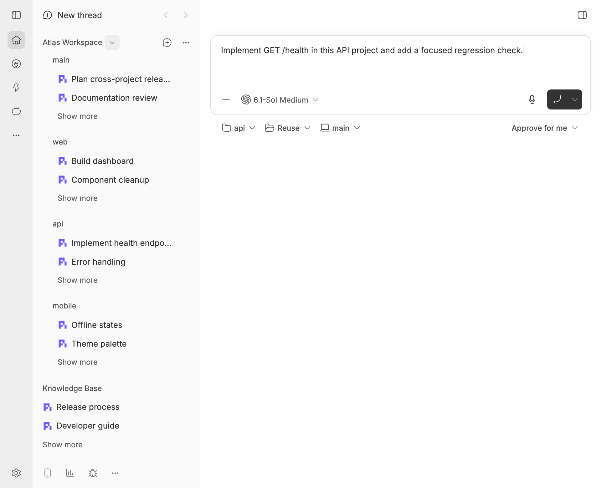Open the 6.1-Sol Medium model dropdown
This screenshot has width=601, height=488.
pyautogui.click(x=280, y=99)
